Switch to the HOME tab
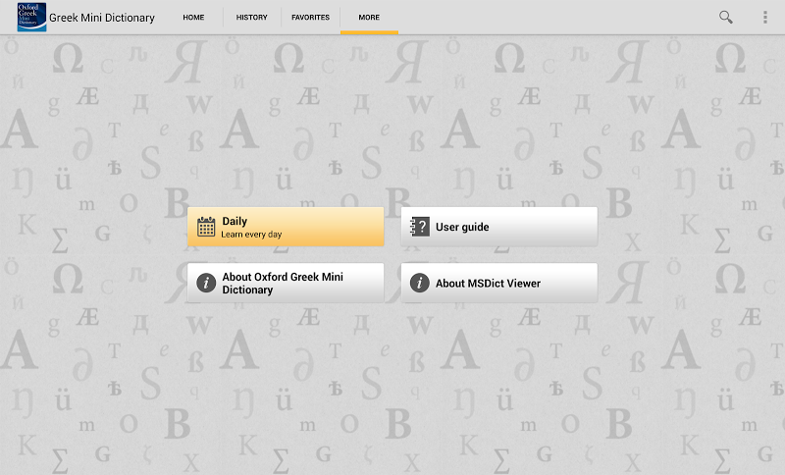Image resolution: width=785 pixels, height=475 pixels. (193, 18)
